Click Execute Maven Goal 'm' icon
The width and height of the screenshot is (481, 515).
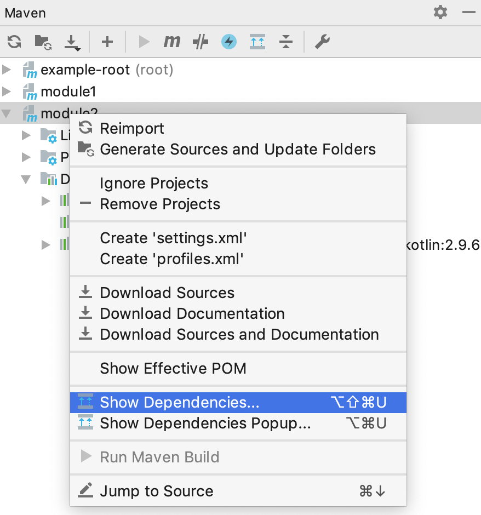click(171, 42)
